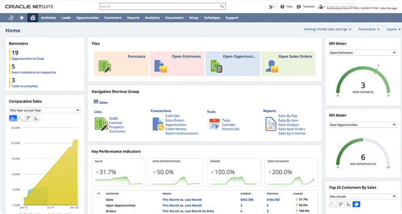Open the Customers menu
Viewport: 402px width, 214px height.
click(x=113, y=18)
